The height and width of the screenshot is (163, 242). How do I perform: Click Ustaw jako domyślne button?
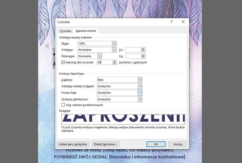tap(73, 144)
